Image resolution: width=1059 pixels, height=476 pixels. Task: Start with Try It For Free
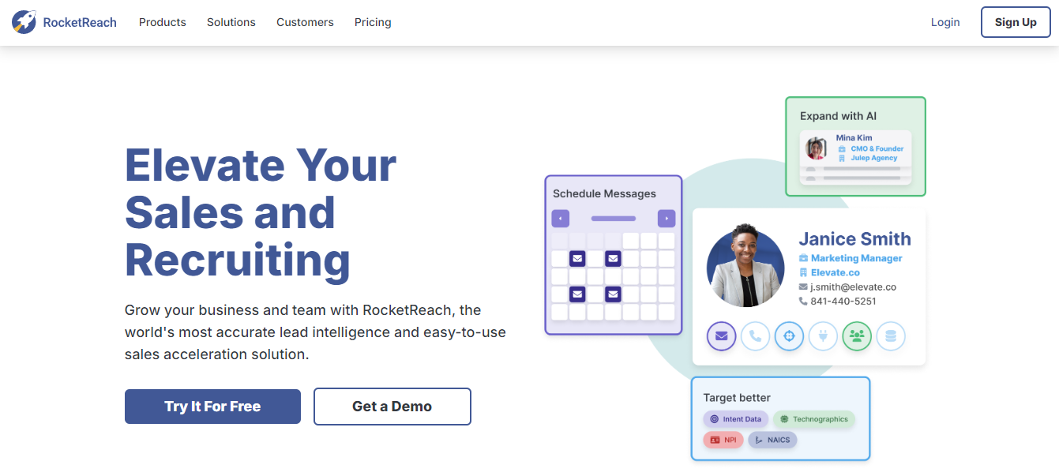click(x=212, y=407)
